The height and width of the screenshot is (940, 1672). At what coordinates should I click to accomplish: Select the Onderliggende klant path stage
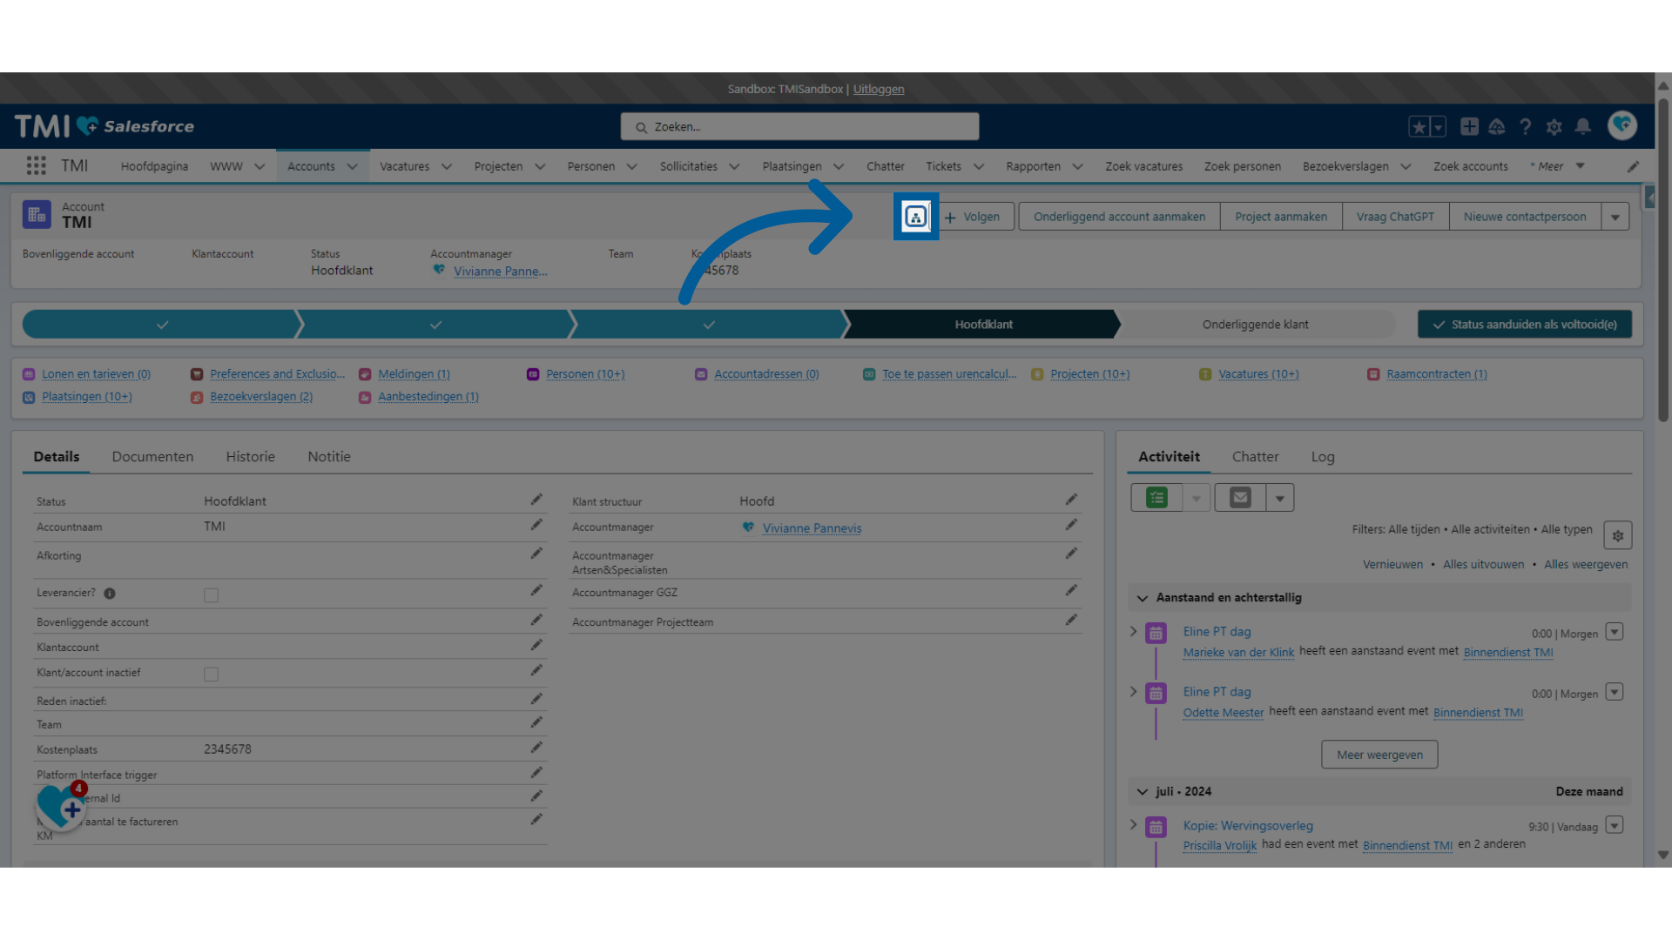[1255, 325]
